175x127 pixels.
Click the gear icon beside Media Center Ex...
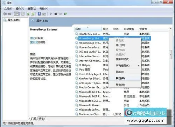click(x=77, y=87)
